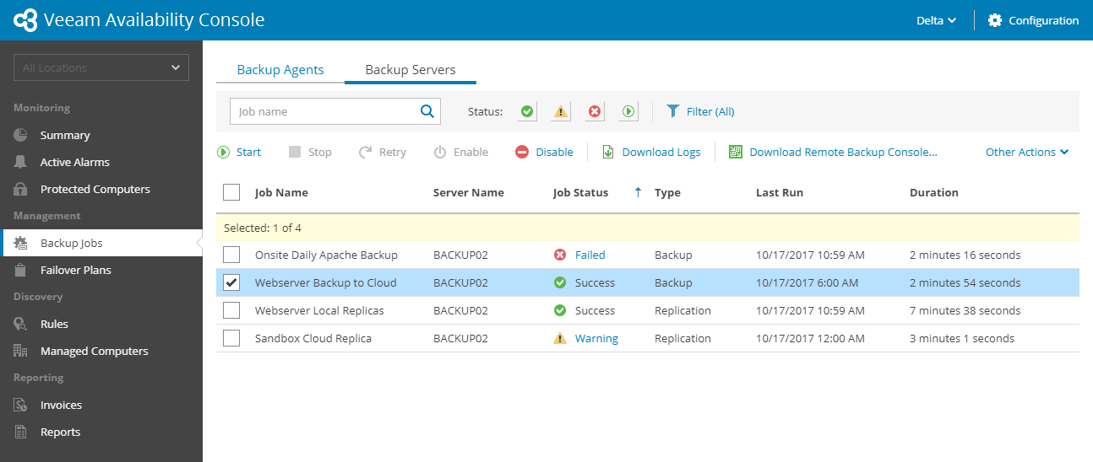The width and height of the screenshot is (1093, 462).
Task: Open Failover Plans in sidebar
Action: coord(75,270)
